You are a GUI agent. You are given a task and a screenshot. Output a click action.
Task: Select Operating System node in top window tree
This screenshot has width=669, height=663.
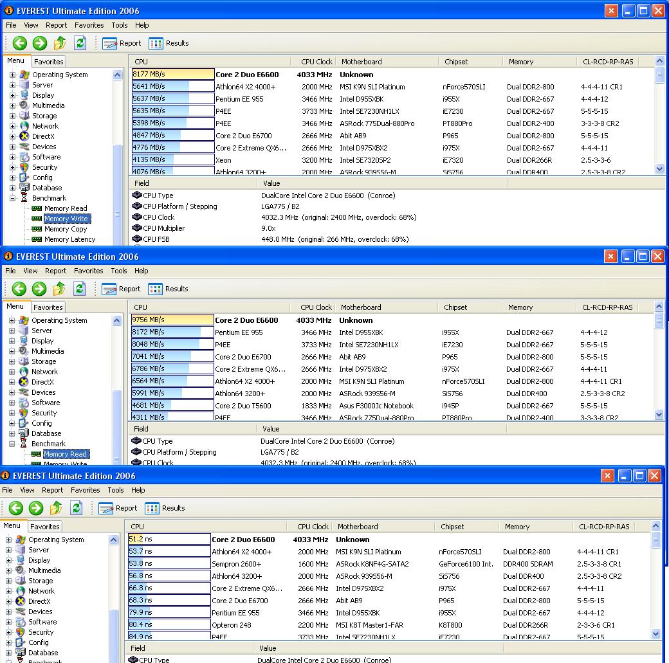click(60, 75)
